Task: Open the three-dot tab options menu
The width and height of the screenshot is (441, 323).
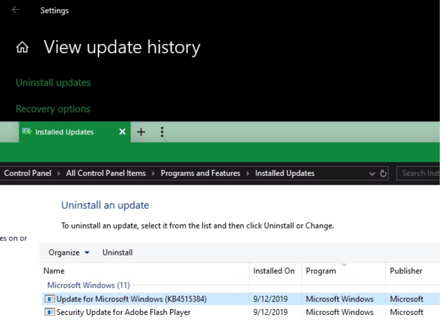Action: click(x=162, y=132)
